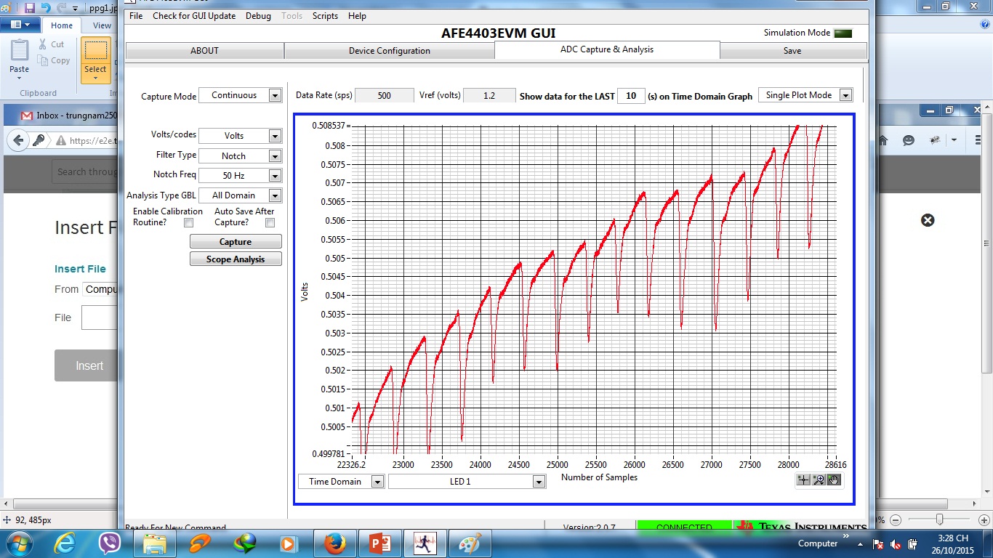Open the Capture Mode dropdown
The width and height of the screenshot is (993, 558).
click(x=240, y=95)
